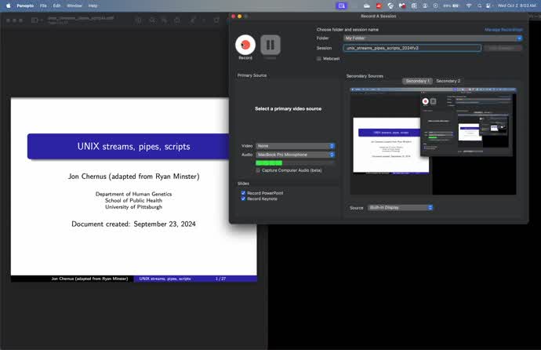
Task: Uncheck Record PowerPoint
Action: coord(244,192)
